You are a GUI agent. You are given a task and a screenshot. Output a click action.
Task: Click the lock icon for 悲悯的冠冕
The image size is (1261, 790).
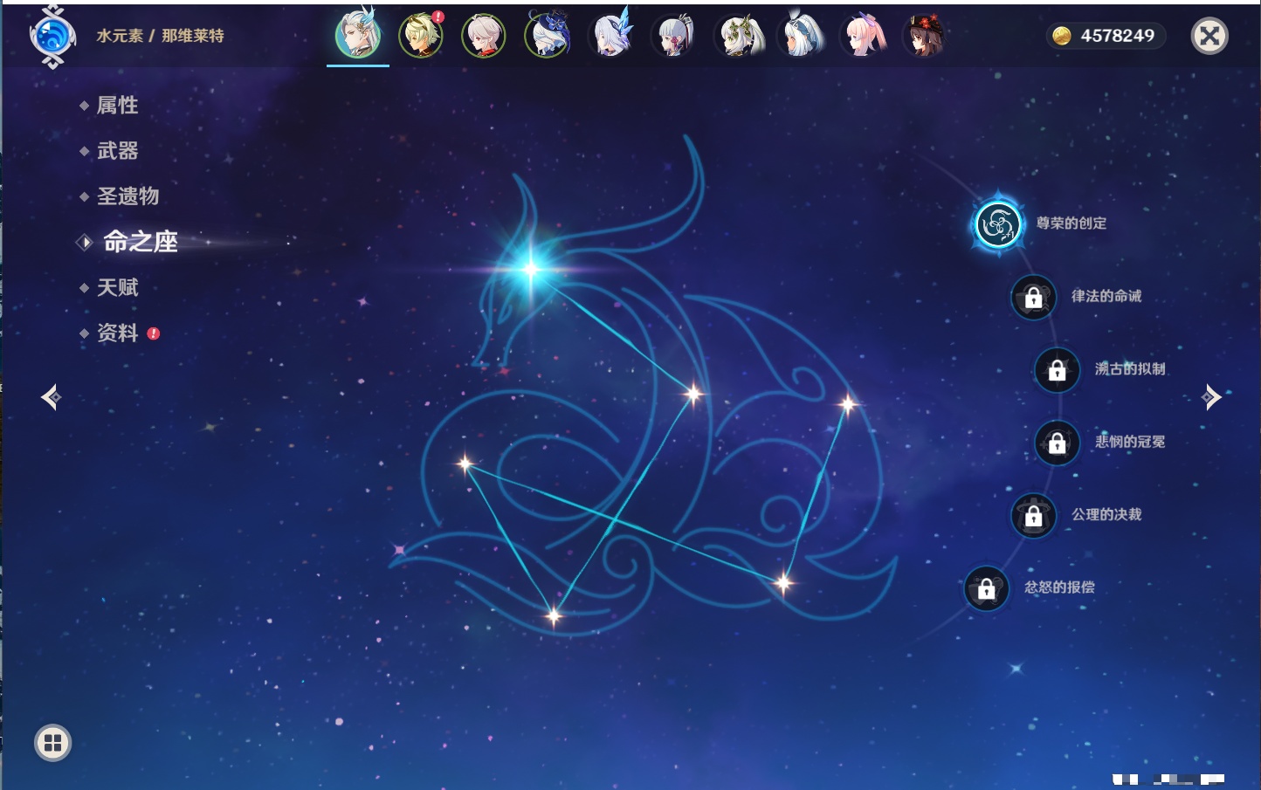(1057, 443)
